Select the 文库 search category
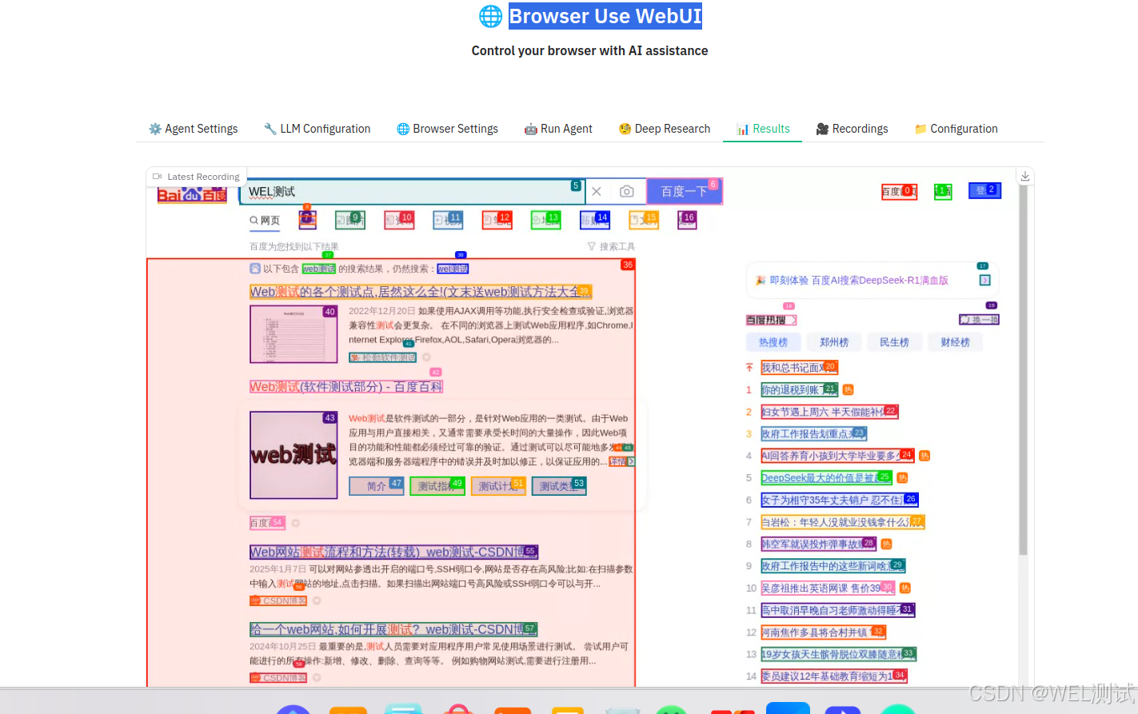1138x714 pixels. pos(644,220)
